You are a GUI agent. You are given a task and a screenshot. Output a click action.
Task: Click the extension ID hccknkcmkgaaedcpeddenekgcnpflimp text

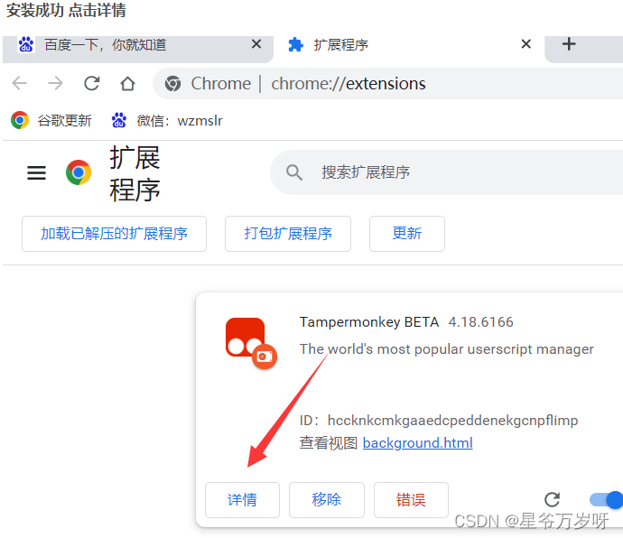pyautogui.click(x=452, y=421)
